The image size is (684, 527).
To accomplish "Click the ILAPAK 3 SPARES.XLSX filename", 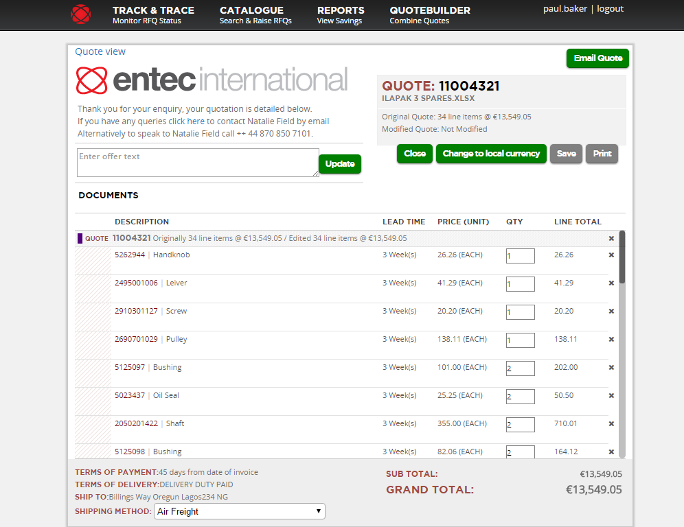I will point(429,98).
